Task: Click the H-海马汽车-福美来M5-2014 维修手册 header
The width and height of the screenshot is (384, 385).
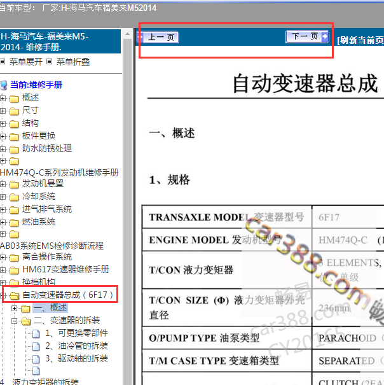Action: tap(60, 41)
